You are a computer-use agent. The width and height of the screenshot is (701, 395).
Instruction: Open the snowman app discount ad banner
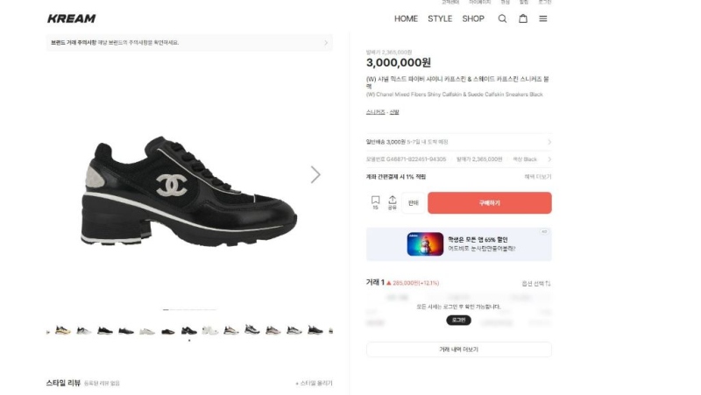[x=458, y=244]
